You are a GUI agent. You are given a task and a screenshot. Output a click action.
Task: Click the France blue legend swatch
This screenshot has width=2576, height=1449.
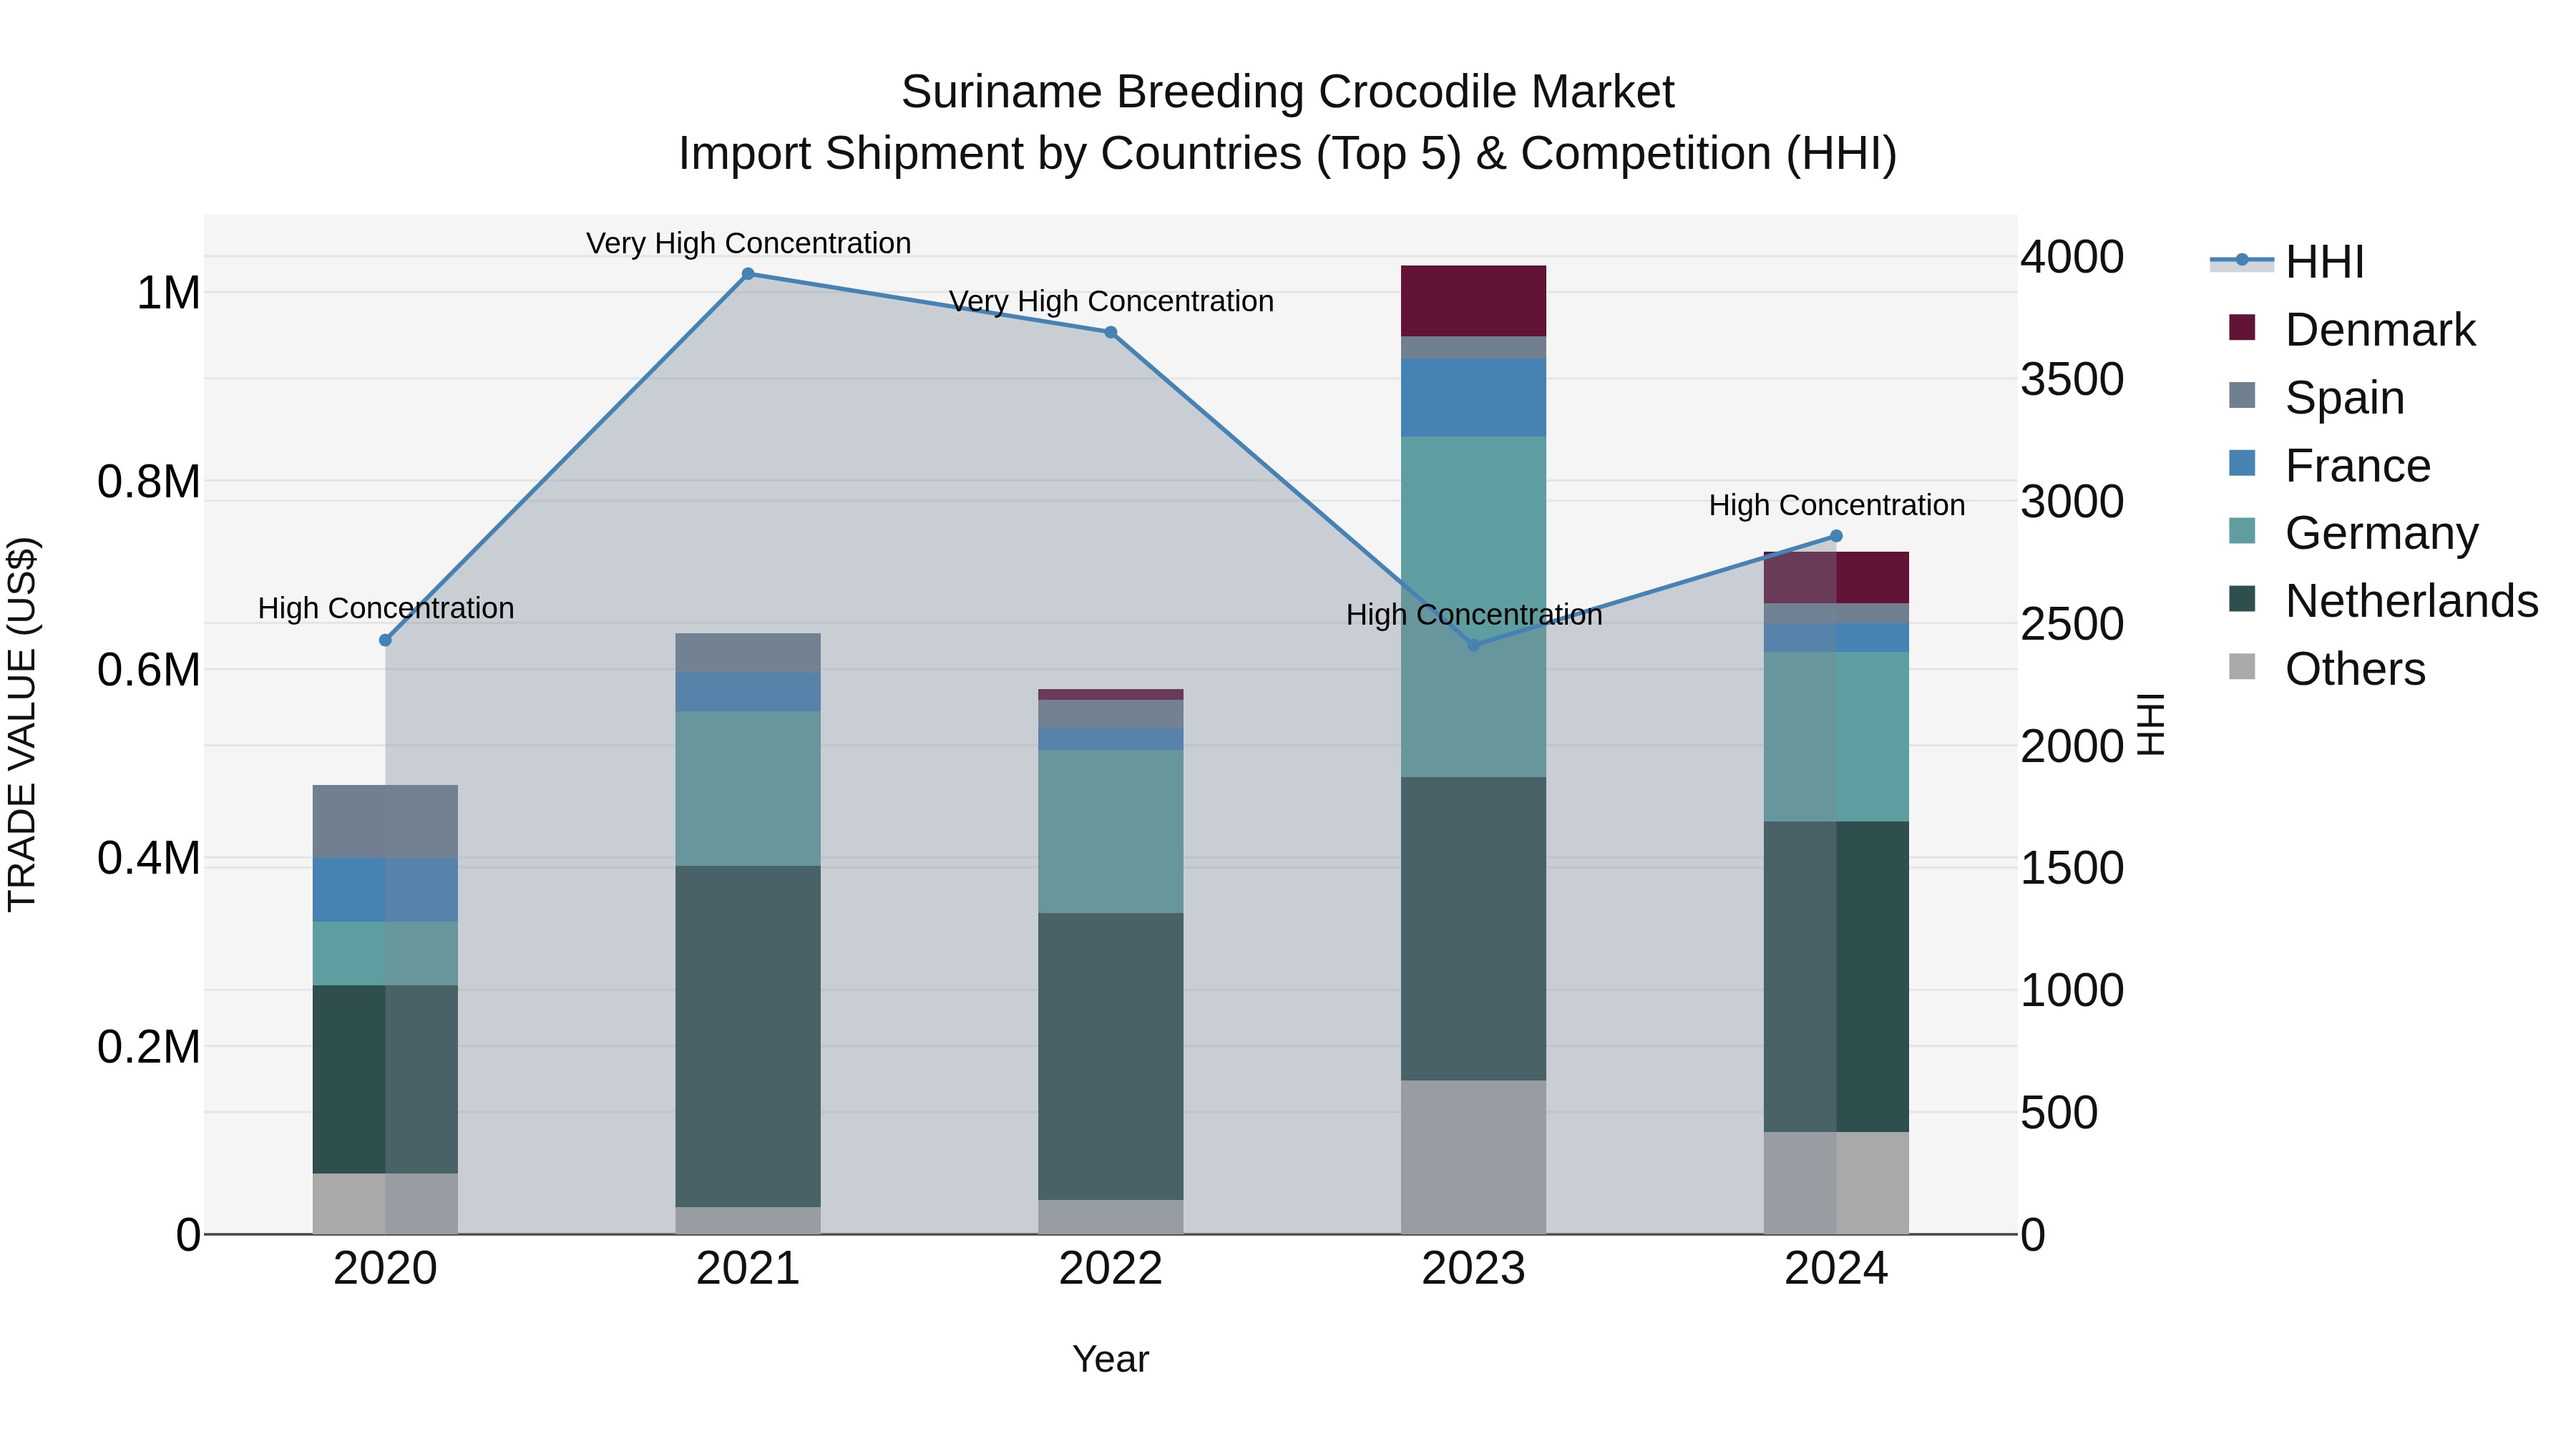(2242, 463)
